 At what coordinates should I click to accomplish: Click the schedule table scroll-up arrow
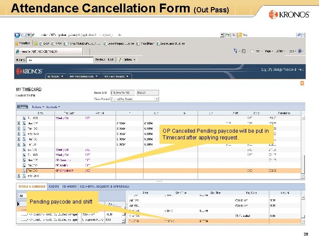303,197
